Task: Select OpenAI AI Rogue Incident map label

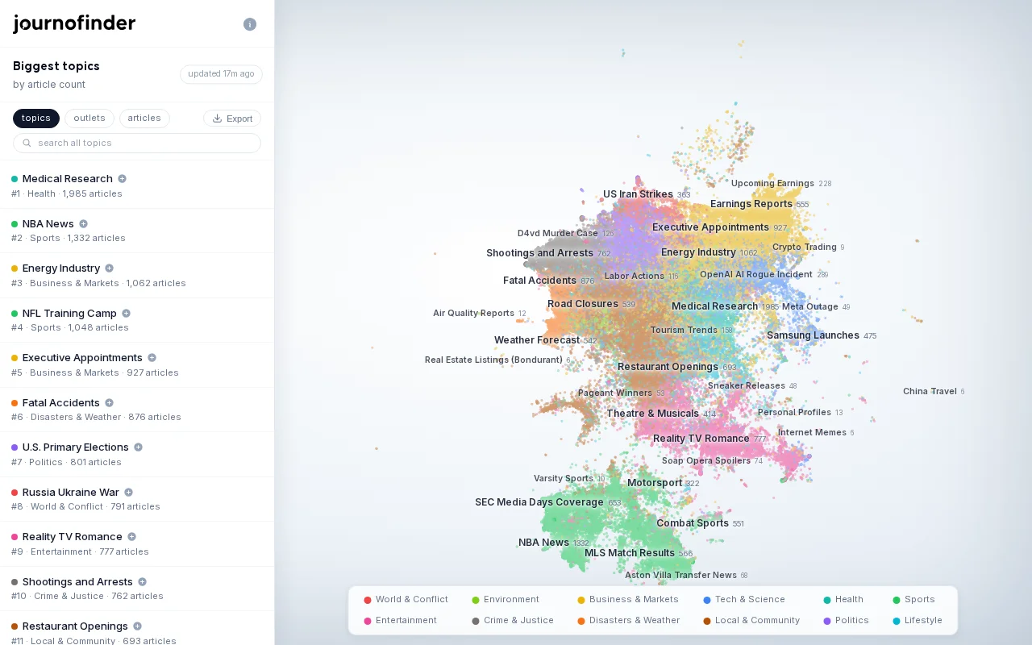Action: [x=756, y=274]
